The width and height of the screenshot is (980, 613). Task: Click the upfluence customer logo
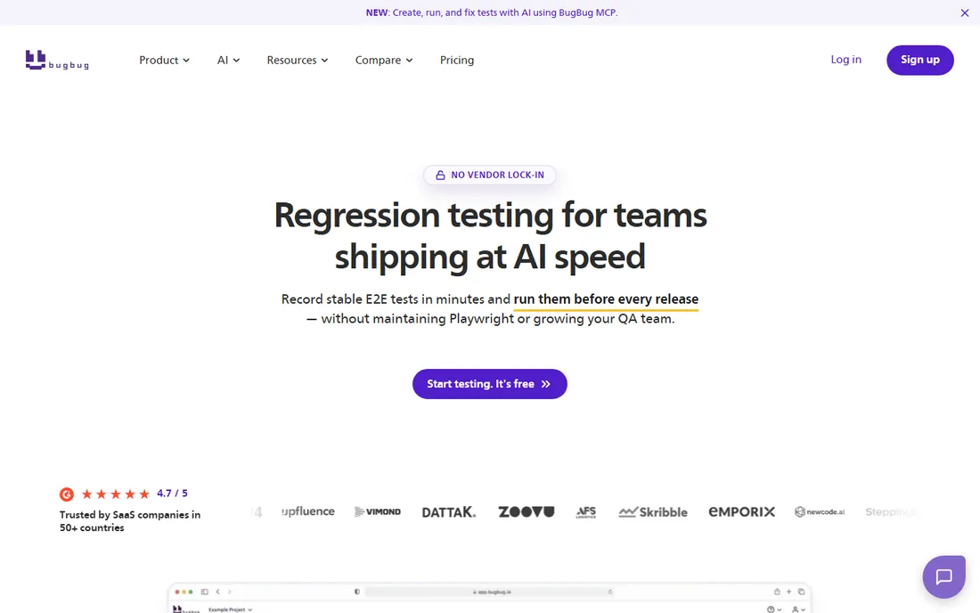click(x=307, y=511)
